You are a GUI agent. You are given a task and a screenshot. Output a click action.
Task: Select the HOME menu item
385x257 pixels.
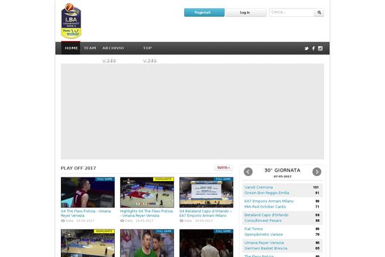[71, 48]
